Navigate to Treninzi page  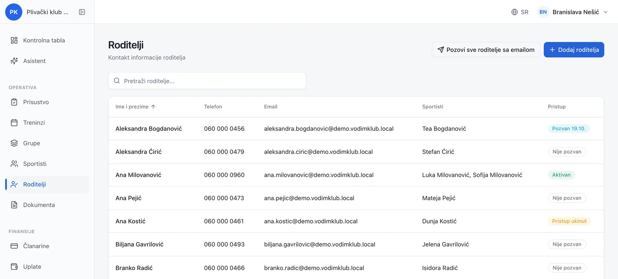[x=47, y=123]
